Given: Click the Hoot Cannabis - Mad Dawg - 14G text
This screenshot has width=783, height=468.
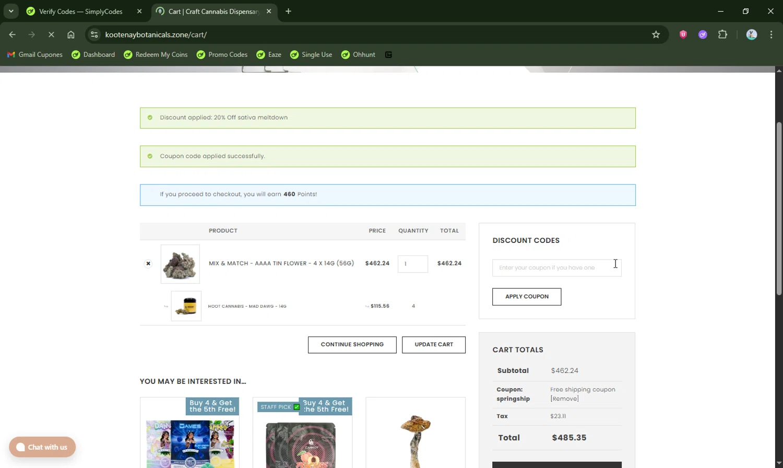Looking at the screenshot, I should tap(247, 306).
